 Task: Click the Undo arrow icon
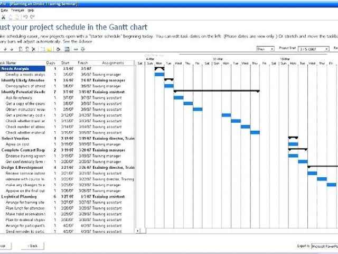[x=25, y=17]
